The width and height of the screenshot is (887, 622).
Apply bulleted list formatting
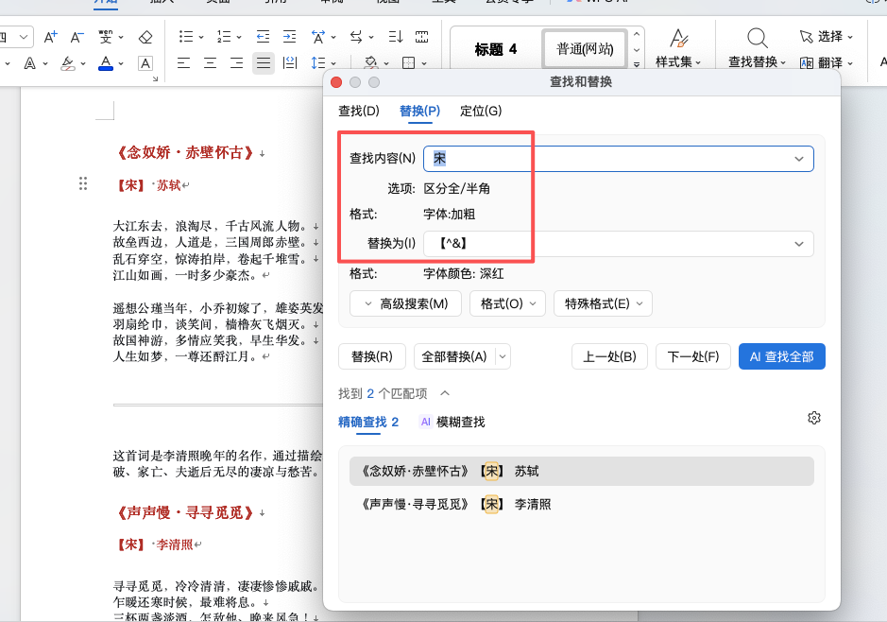(x=185, y=37)
